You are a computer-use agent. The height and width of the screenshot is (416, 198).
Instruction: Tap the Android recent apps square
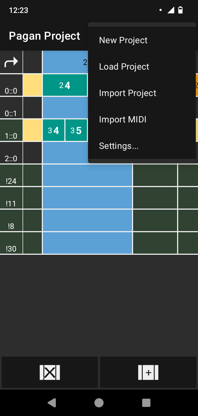point(146,403)
